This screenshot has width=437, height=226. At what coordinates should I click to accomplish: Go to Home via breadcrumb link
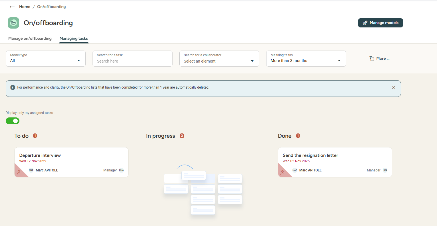pyautogui.click(x=25, y=7)
